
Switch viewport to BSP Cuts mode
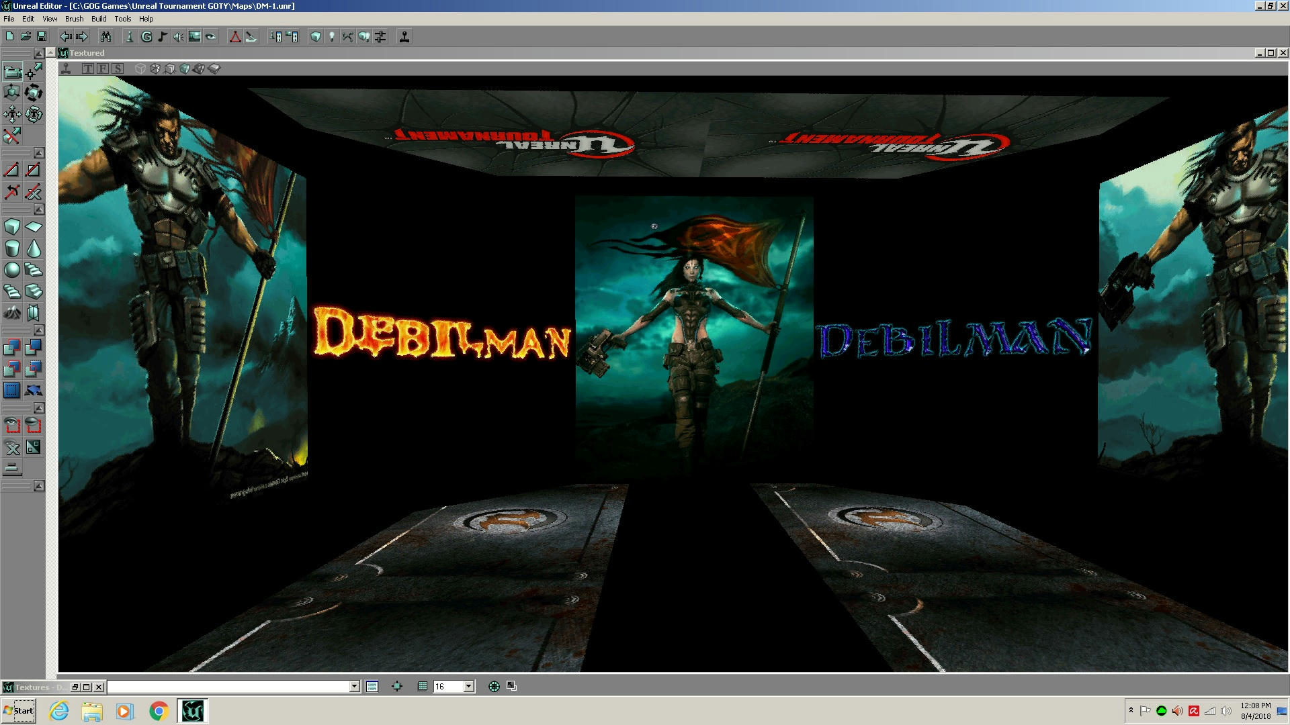170,68
